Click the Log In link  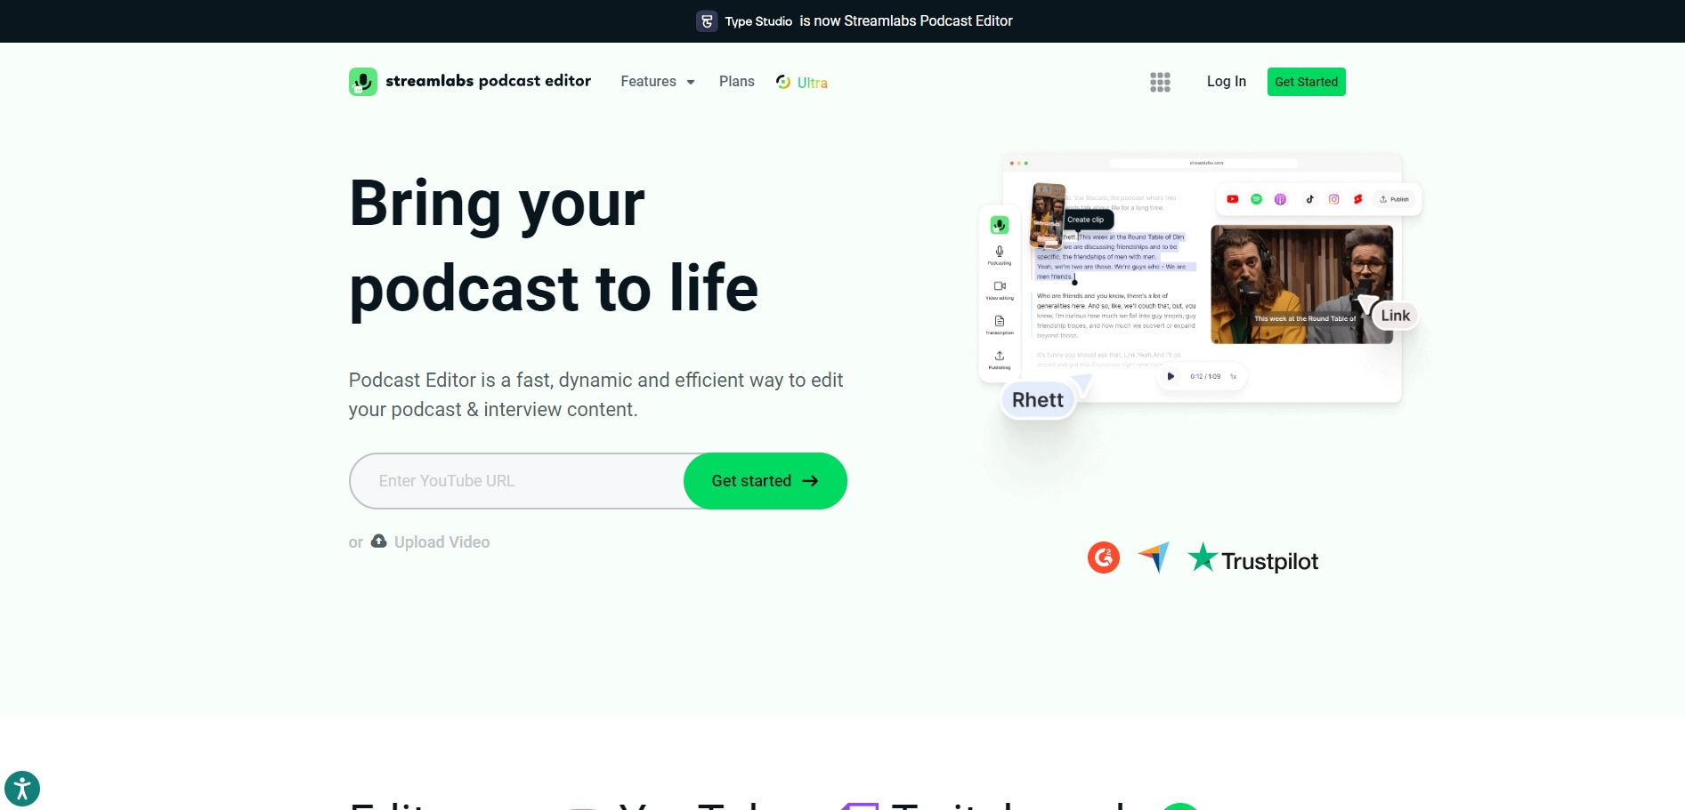tap(1226, 82)
